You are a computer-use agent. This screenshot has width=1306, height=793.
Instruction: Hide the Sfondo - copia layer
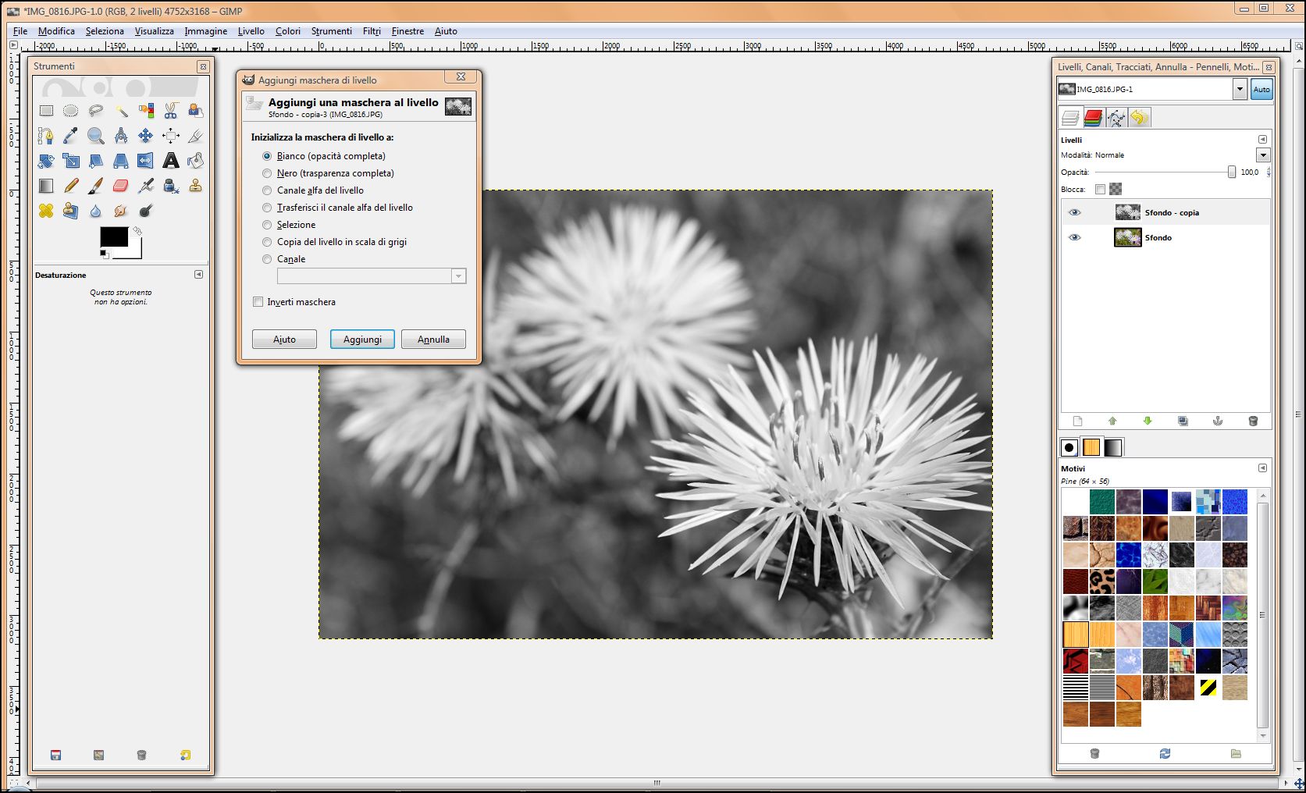pos(1075,212)
